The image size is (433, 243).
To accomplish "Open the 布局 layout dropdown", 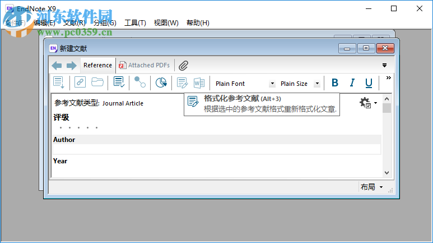I will point(372,187).
